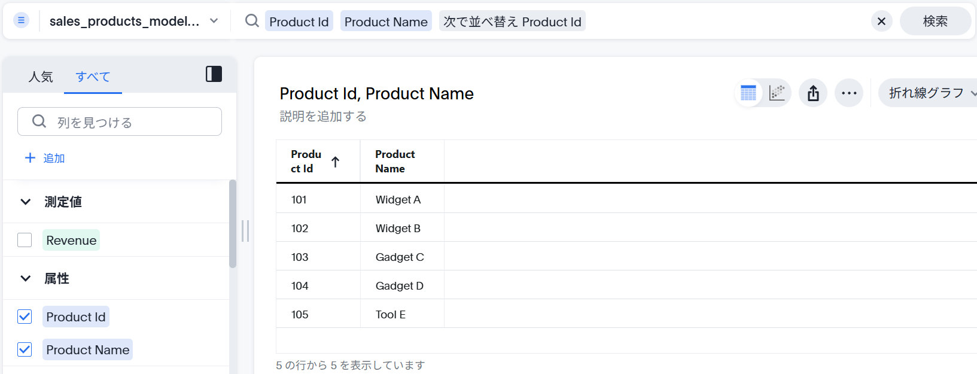Collapse the left panel icon
Viewport: 977px width, 374px height.
[x=214, y=74]
